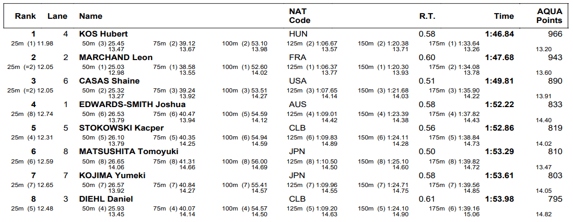Click the winning time 1:46.84
Image resolution: width=573 pixels, height=222 pixels.
click(499, 34)
